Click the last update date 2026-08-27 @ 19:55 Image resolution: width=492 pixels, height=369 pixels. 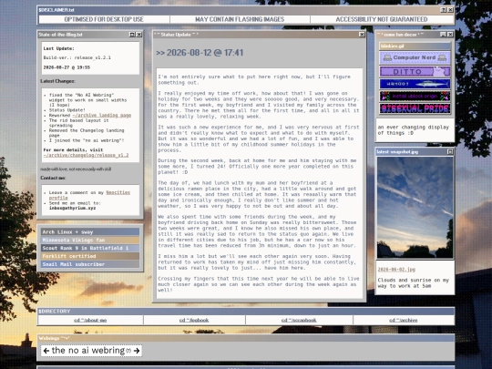pyautogui.click(x=67, y=67)
